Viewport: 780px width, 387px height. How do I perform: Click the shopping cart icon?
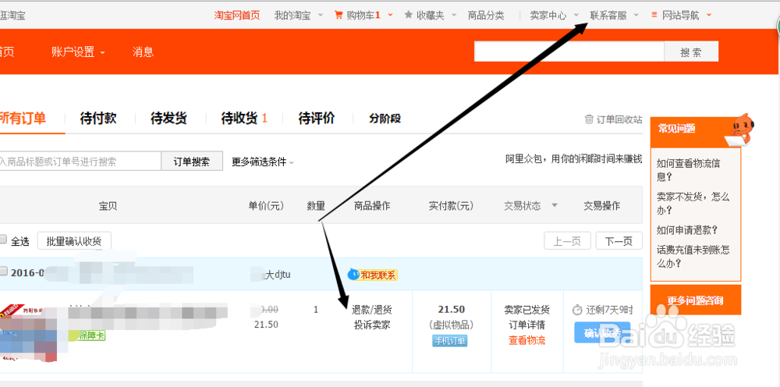coord(339,15)
